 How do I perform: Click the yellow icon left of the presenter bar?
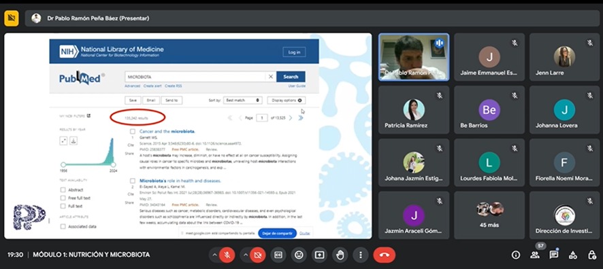[x=12, y=18]
